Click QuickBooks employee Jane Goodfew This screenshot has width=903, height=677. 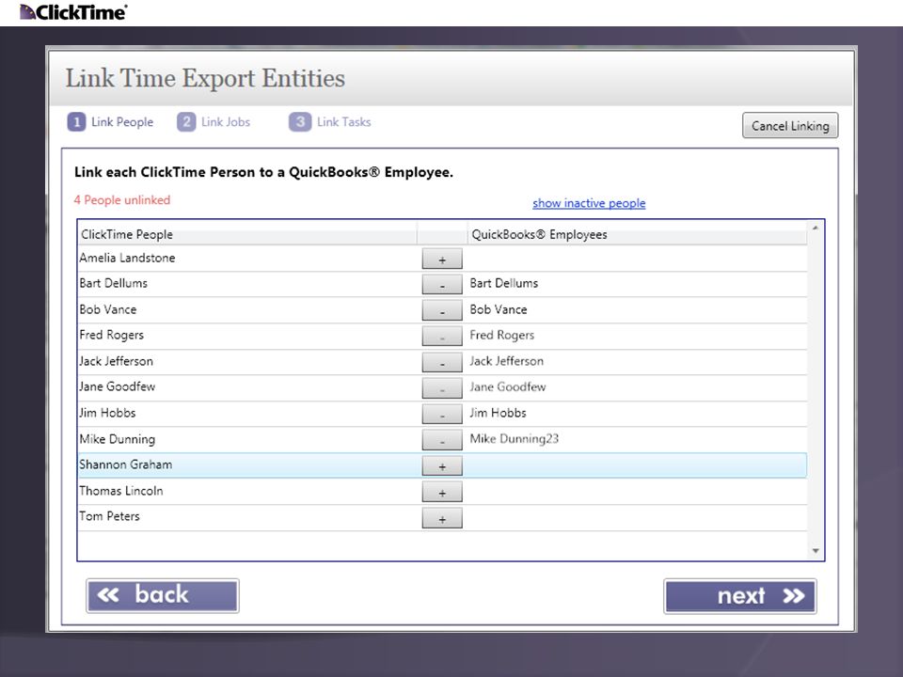pyautogui.click(x=508, y=386)
